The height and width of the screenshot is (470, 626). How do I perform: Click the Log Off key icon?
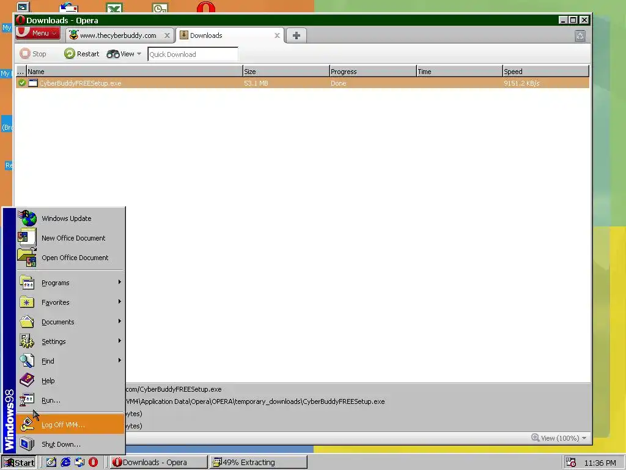tap(27, 425)
